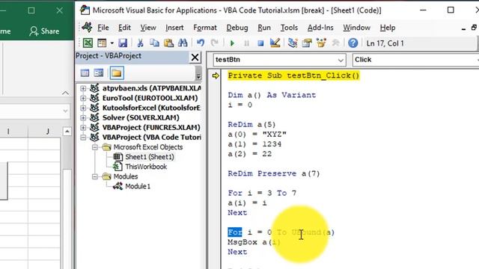The height and width of the screenshot is (269, 479).
Task: Open the Window menu
Action: click(x=356, y=28)
